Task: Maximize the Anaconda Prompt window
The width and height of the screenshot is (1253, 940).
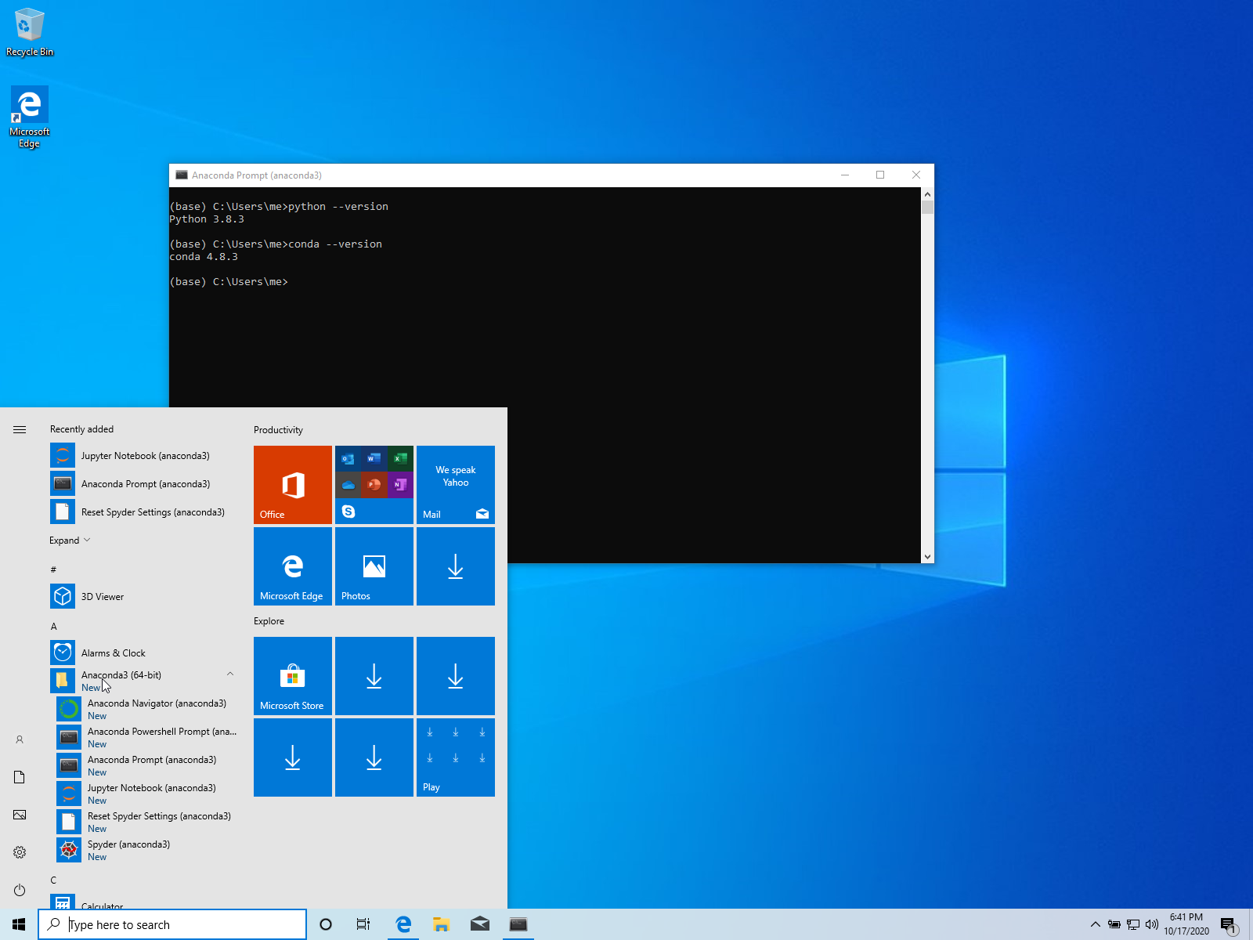Action: tap(880, 175)
